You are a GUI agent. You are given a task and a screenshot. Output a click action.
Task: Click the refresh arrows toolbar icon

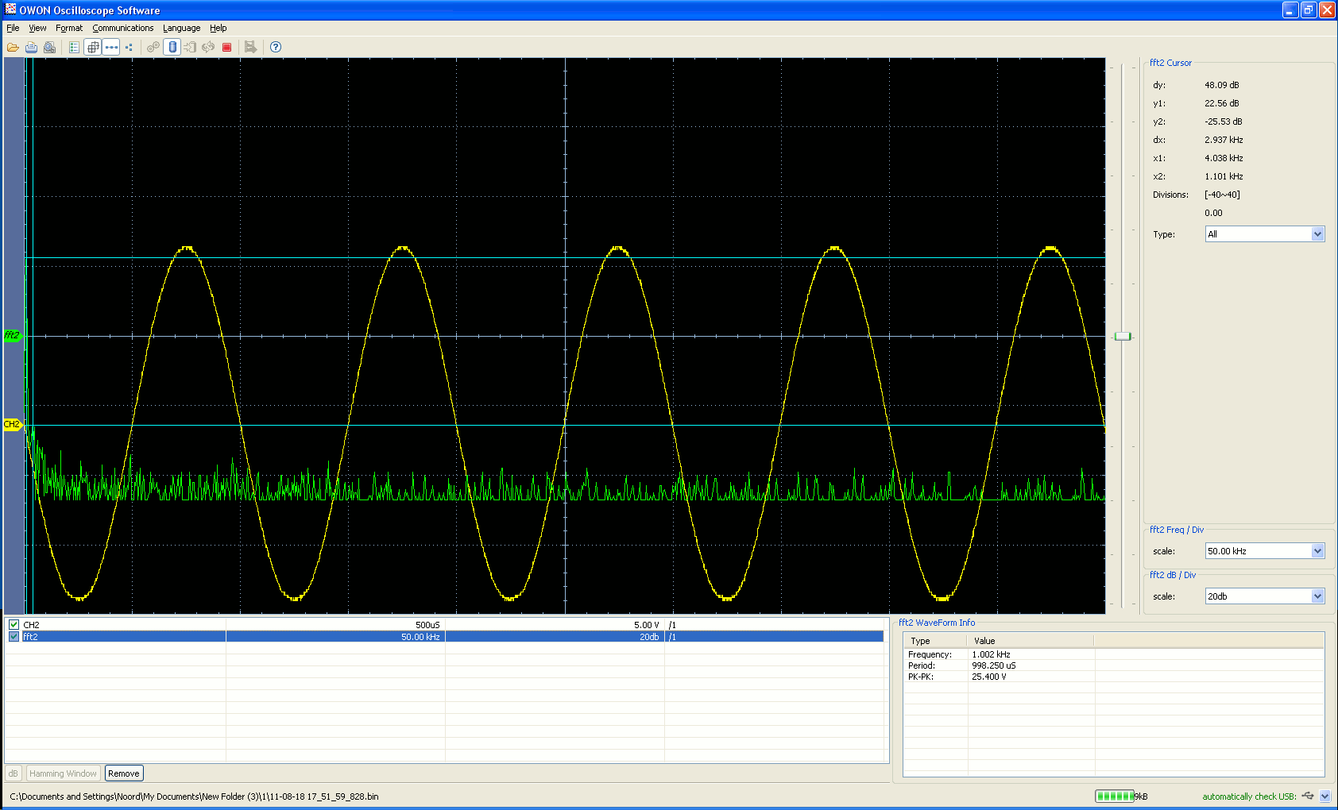[208, 48]
